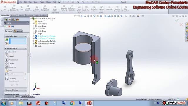
Task: Switch to the Office Products tab
Action: pos(41,15)
